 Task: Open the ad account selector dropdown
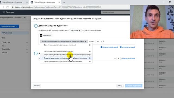pyautogui.click(x=13, y=17)
